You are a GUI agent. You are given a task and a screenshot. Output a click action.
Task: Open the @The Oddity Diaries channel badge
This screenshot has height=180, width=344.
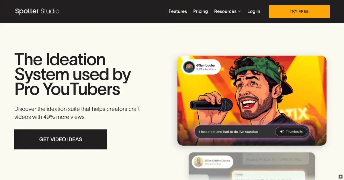pos(212,162)
